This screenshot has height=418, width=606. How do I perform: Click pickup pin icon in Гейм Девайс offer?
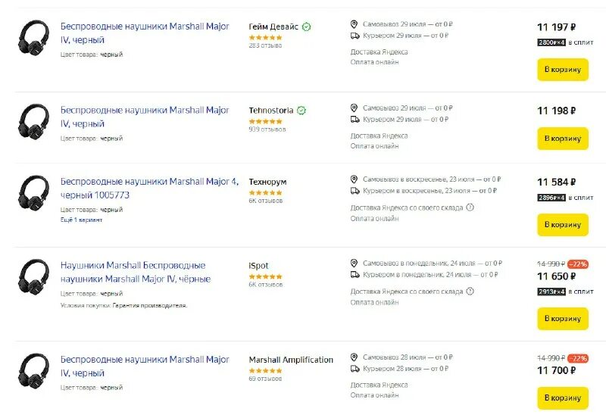354,24
